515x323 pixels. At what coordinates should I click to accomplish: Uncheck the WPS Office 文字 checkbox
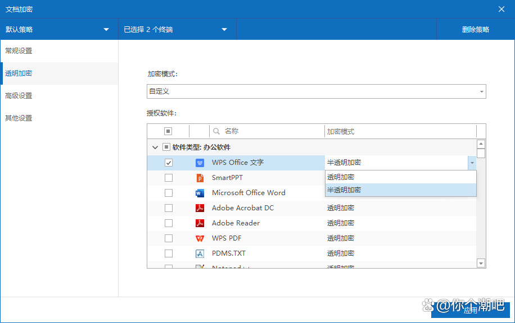[x=169, y=163]
